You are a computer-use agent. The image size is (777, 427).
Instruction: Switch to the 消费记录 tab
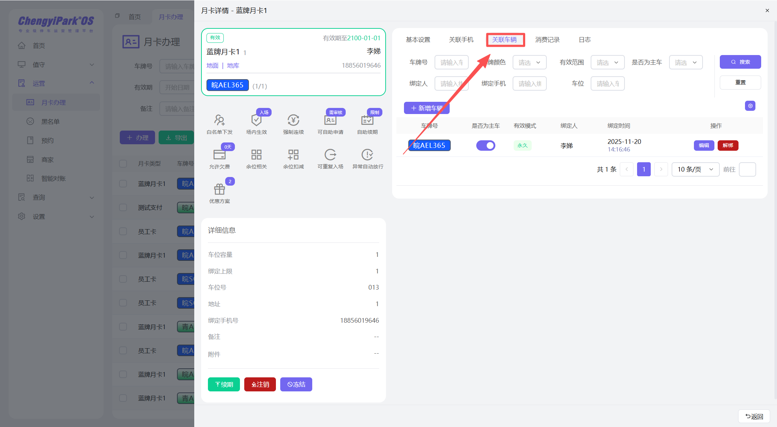point(547,40)
